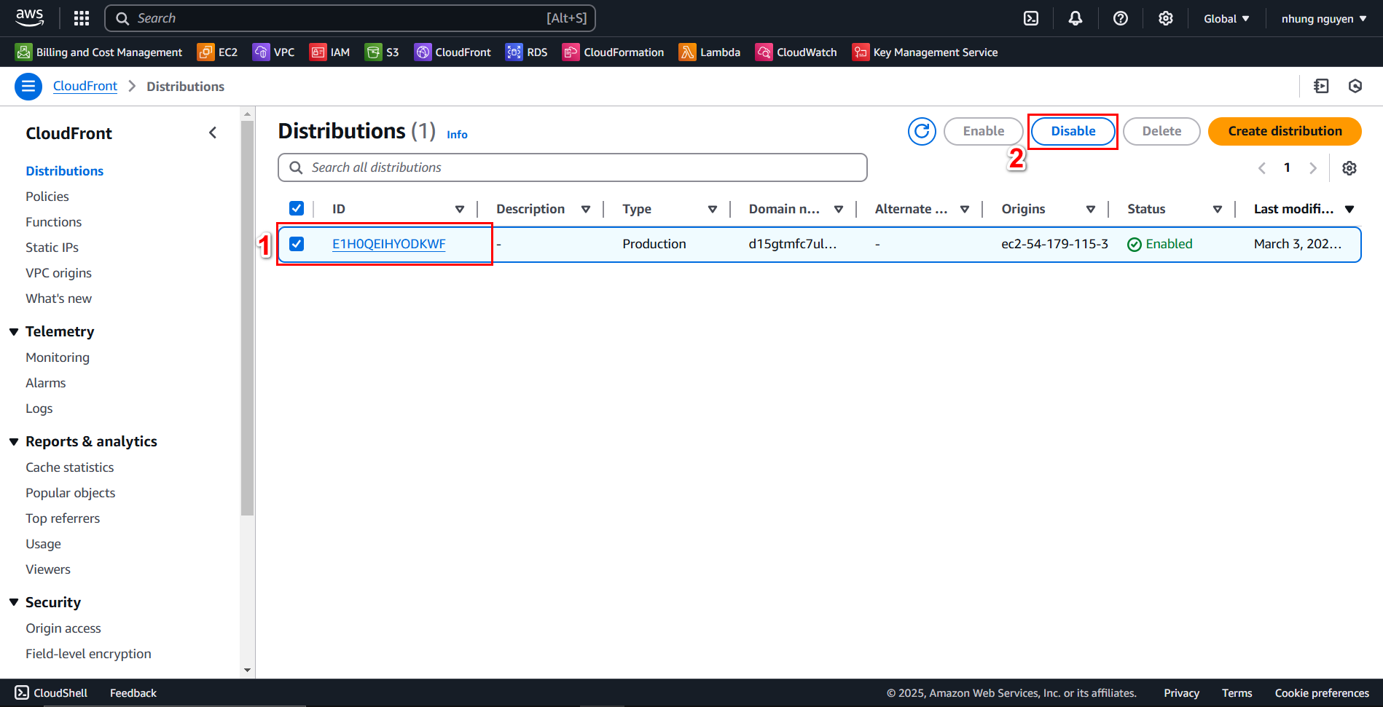The height and width of the screenshot is (707, 1383).
Task: Go to Cache statistics in sidebar
Action: (x=70, y=467)
